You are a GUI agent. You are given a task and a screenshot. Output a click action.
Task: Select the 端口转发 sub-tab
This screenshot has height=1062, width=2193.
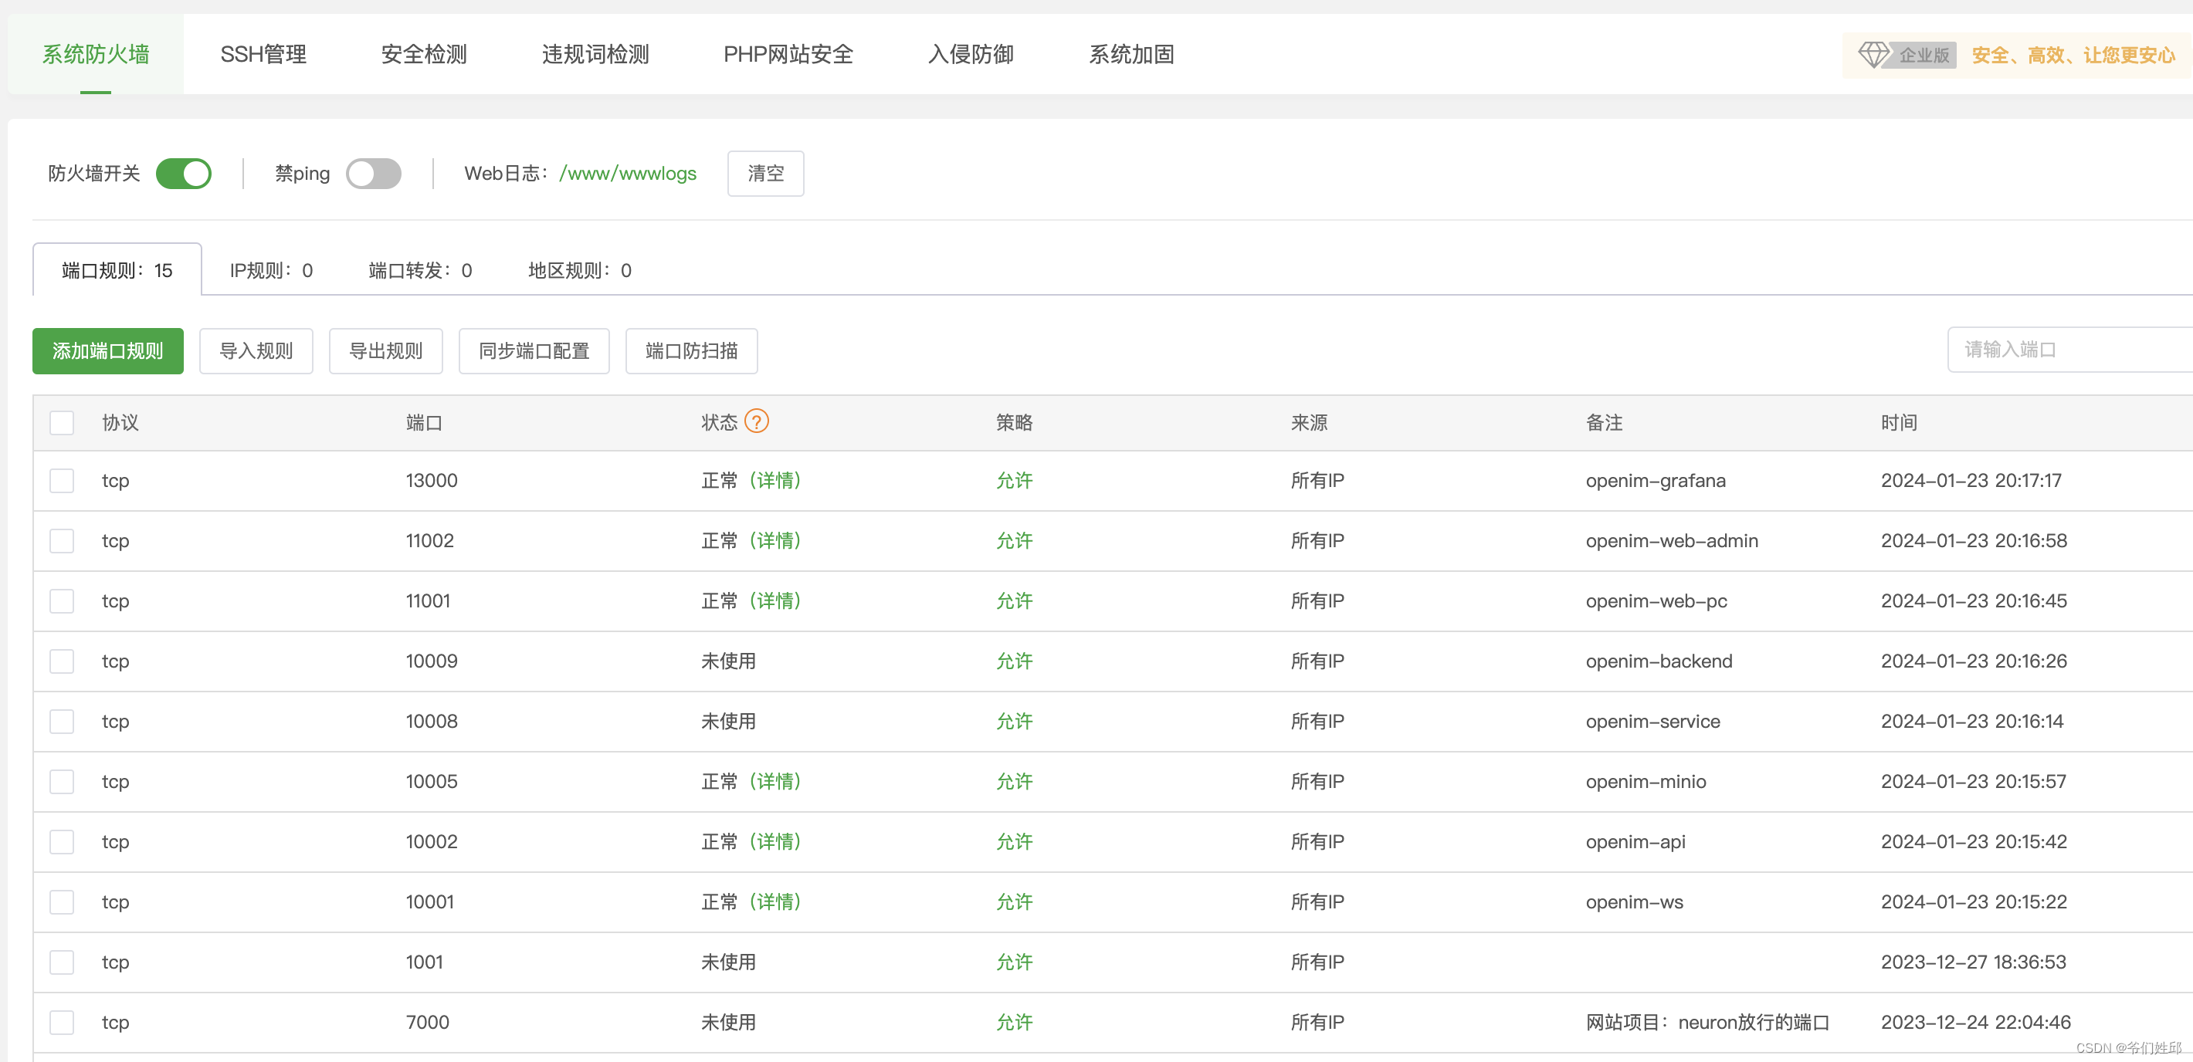pyautogui.click(x=420, y=271)
